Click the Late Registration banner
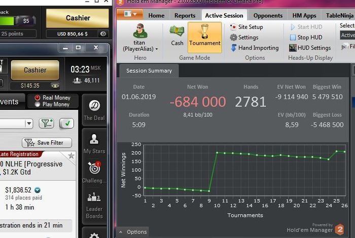355x238 pixels. point(20,154)
